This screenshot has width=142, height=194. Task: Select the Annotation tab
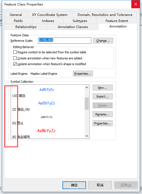[118, 26]
